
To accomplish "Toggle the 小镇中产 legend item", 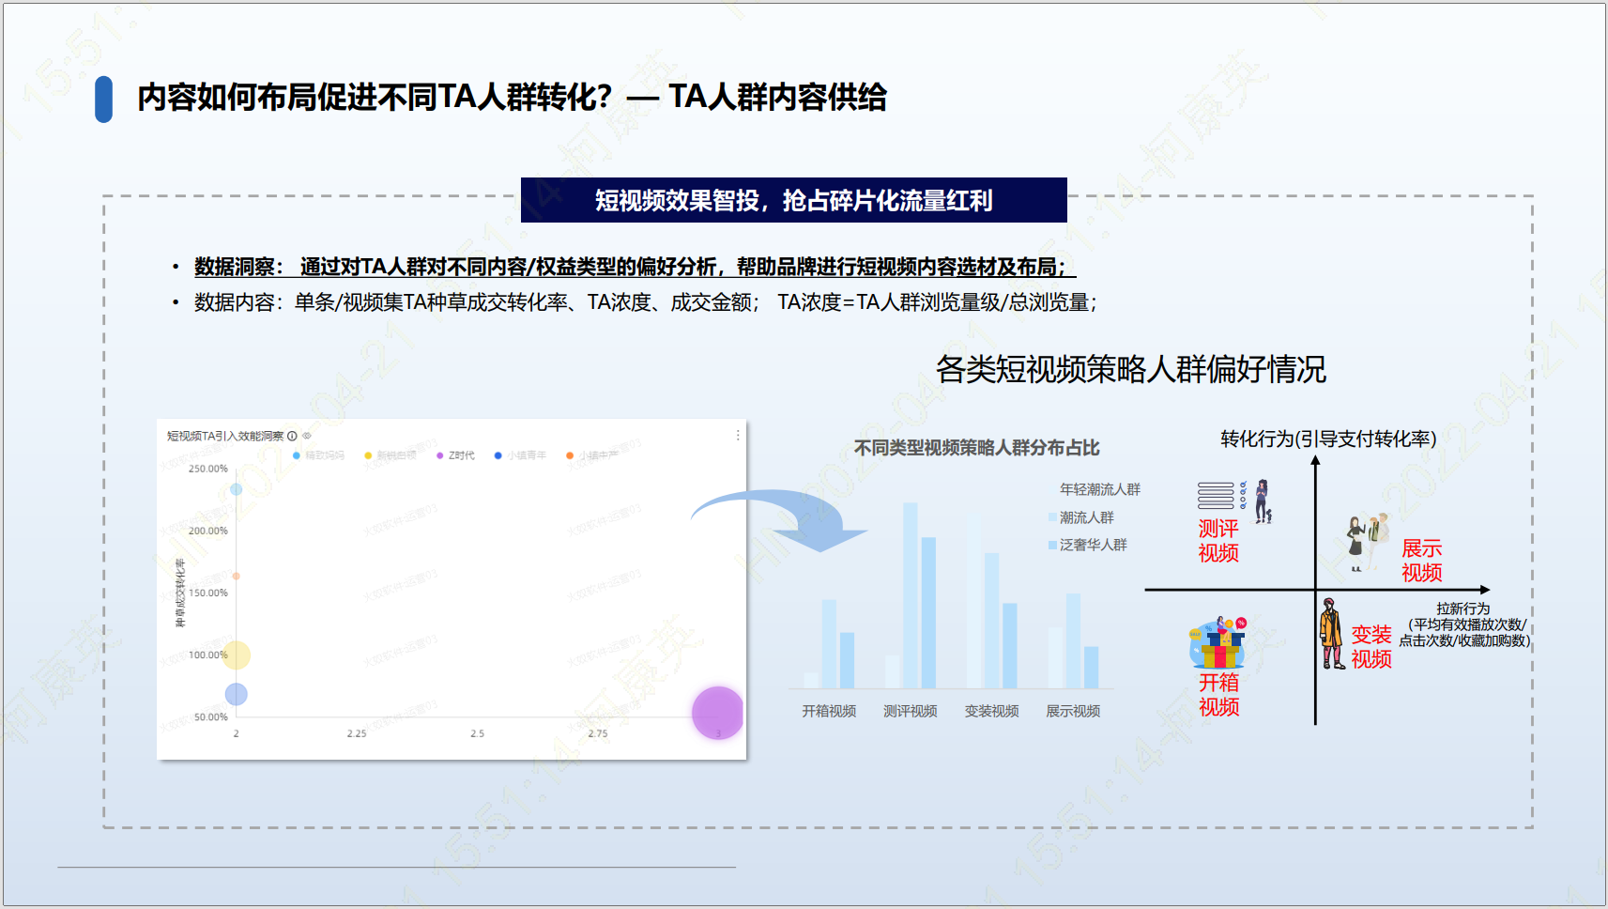I will pos(592,455).
